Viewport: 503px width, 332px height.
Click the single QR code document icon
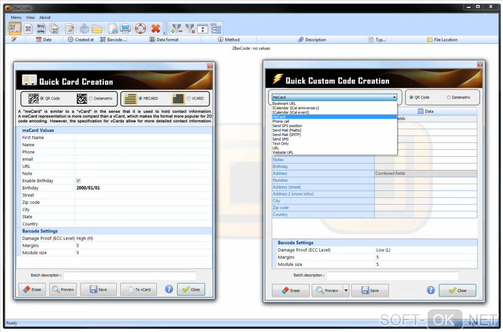pos(28,29)
